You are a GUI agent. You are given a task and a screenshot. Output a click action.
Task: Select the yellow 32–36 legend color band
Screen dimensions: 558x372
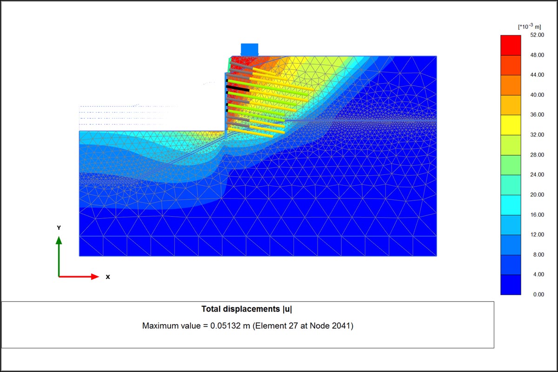(511, 125)
